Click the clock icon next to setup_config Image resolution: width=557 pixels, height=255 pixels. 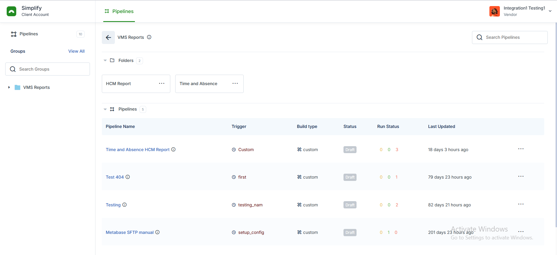point(234,232)
